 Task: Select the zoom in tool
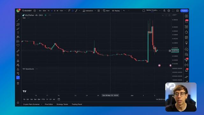(18, 55)
